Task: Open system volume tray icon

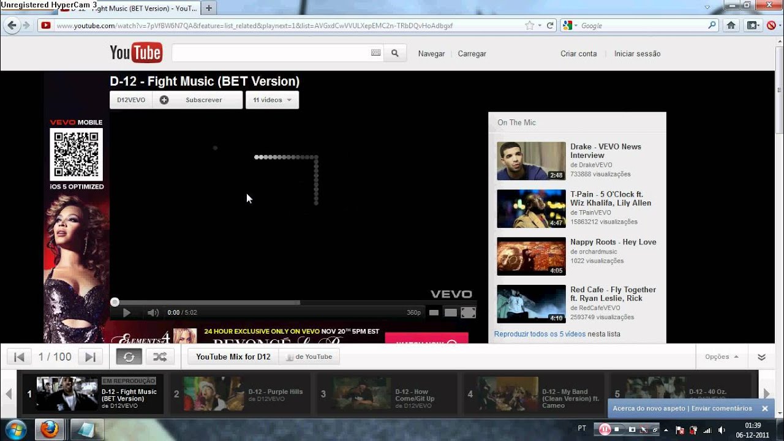Action: tap(721, 429)
